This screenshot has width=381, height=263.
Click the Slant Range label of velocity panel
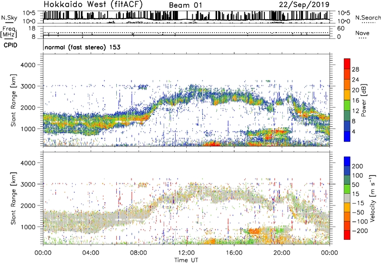(13, 198)
